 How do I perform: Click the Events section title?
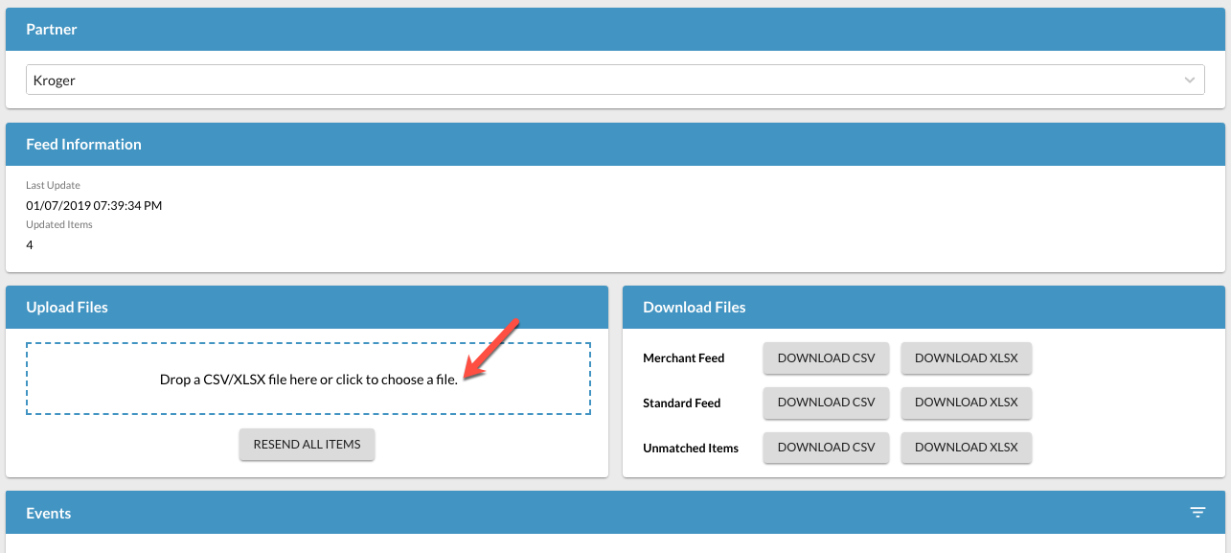click(49, 513)
